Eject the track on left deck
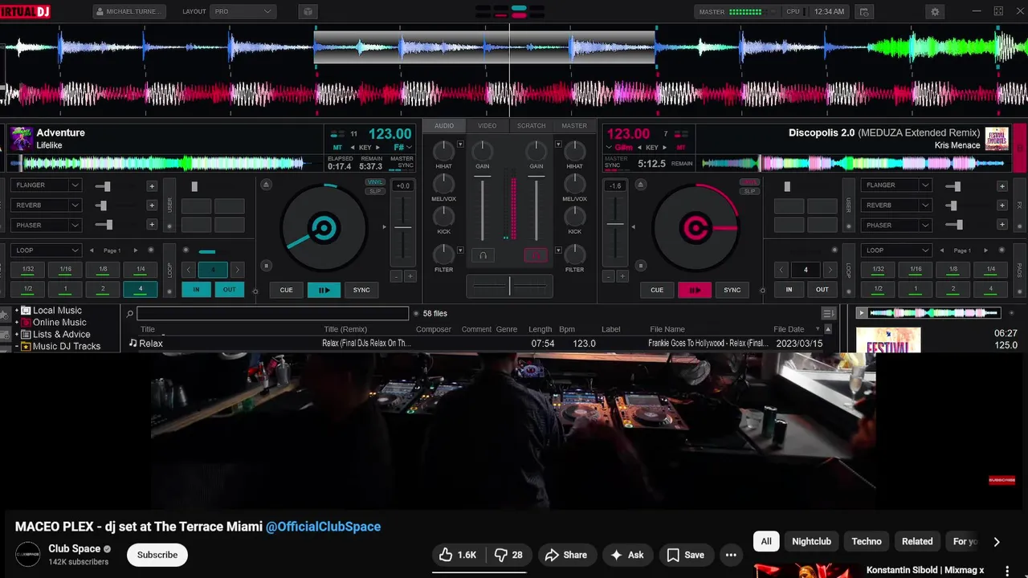This screenshot has width=1028, height=578. [266, 185]
